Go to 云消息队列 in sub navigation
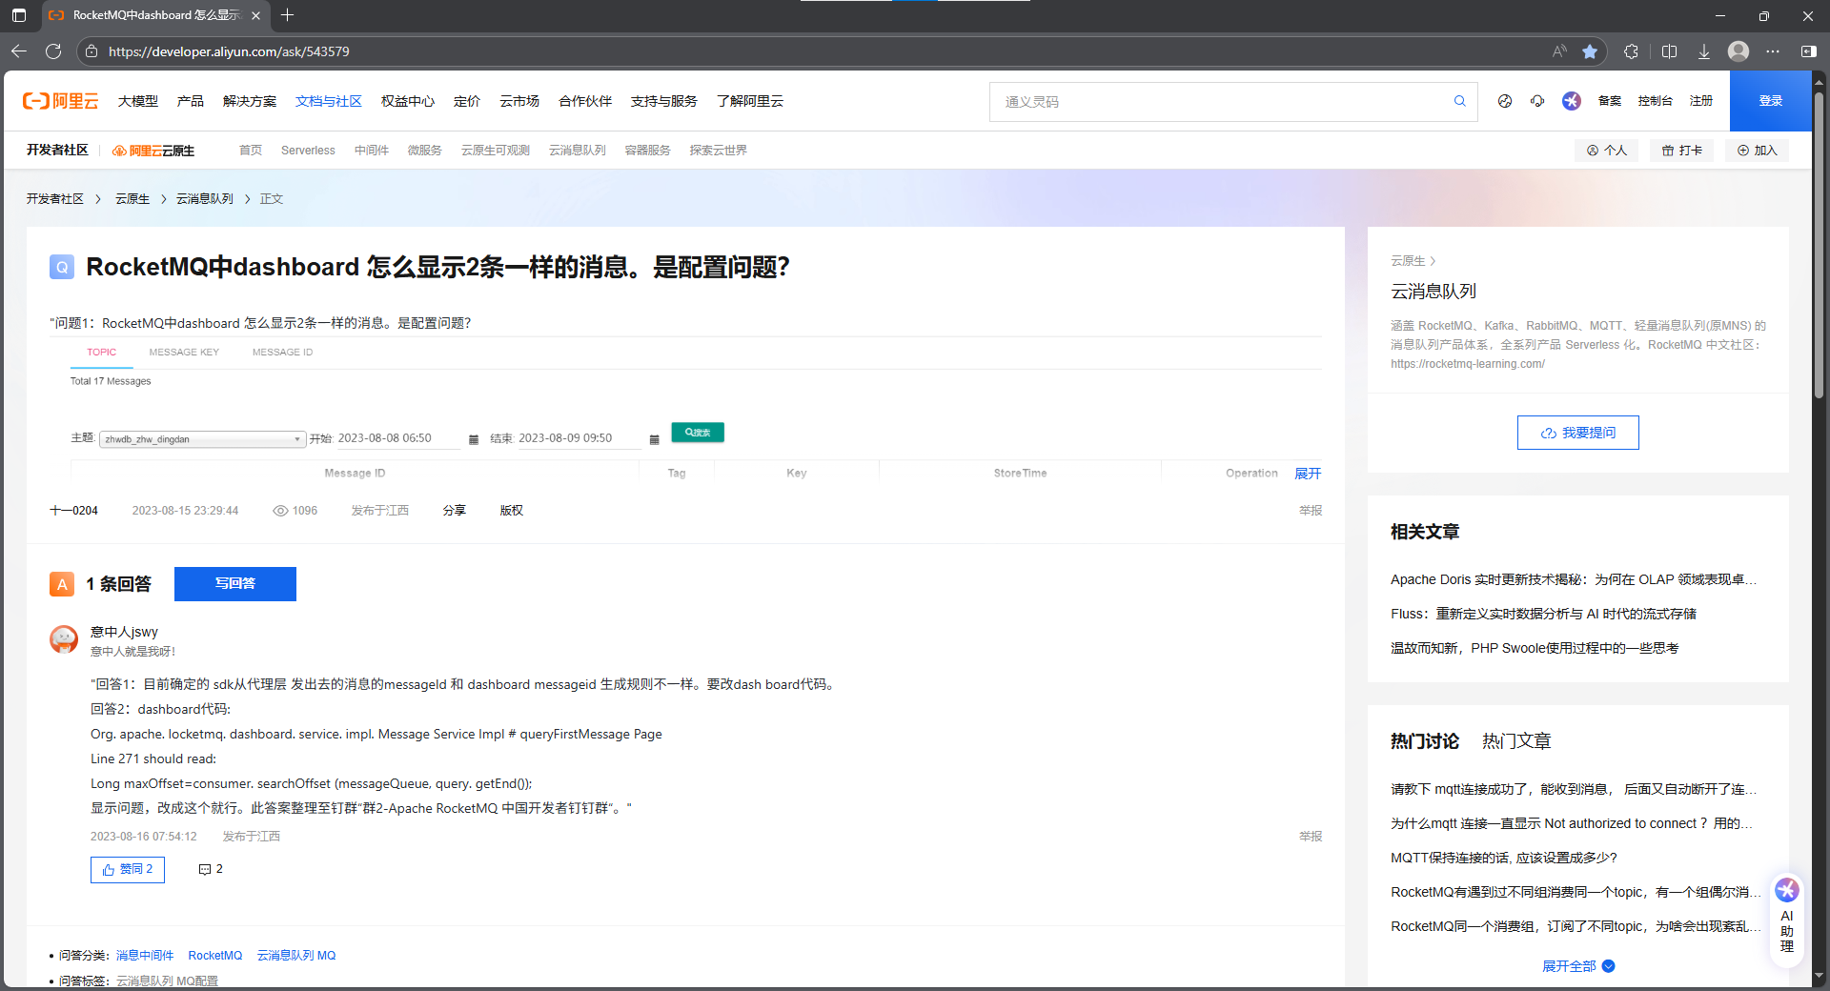The width and height of the screenshot is (1830, 991). (578, 151)
